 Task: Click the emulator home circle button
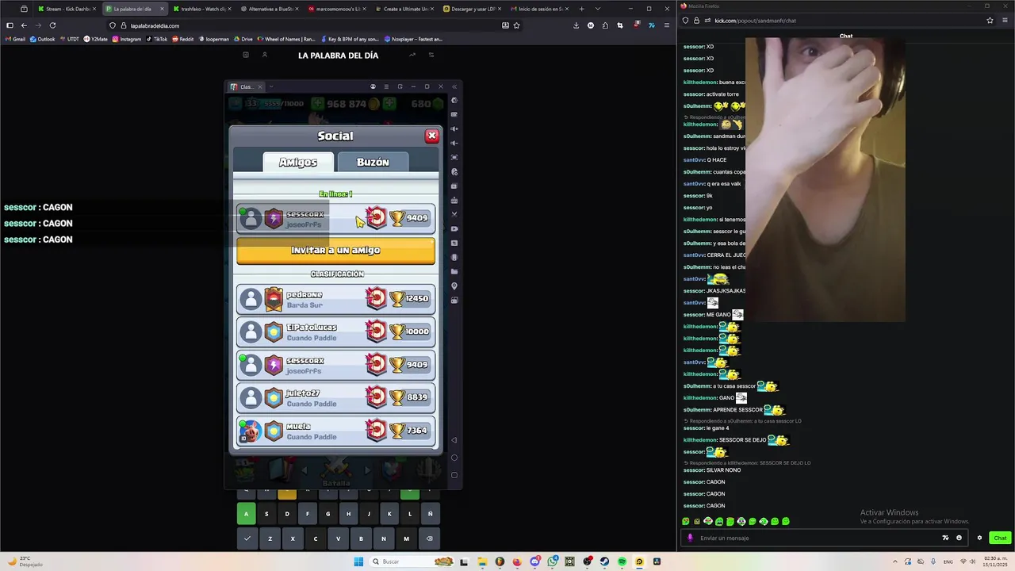pyautogui.click(x=454, y=458)
